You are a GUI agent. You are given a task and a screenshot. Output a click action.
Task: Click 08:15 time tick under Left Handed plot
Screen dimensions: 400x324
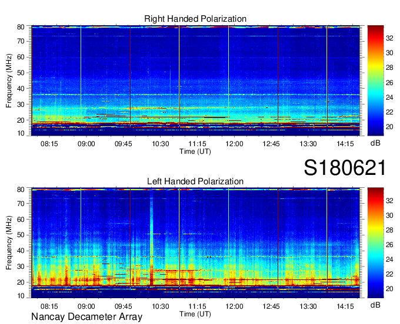[49, 306]
